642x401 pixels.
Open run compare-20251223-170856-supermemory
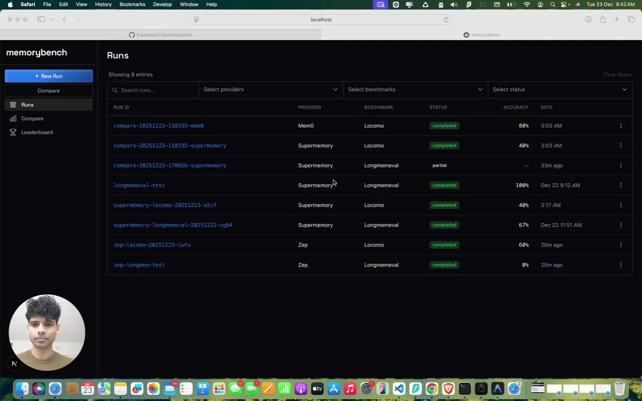coord(169,165)
